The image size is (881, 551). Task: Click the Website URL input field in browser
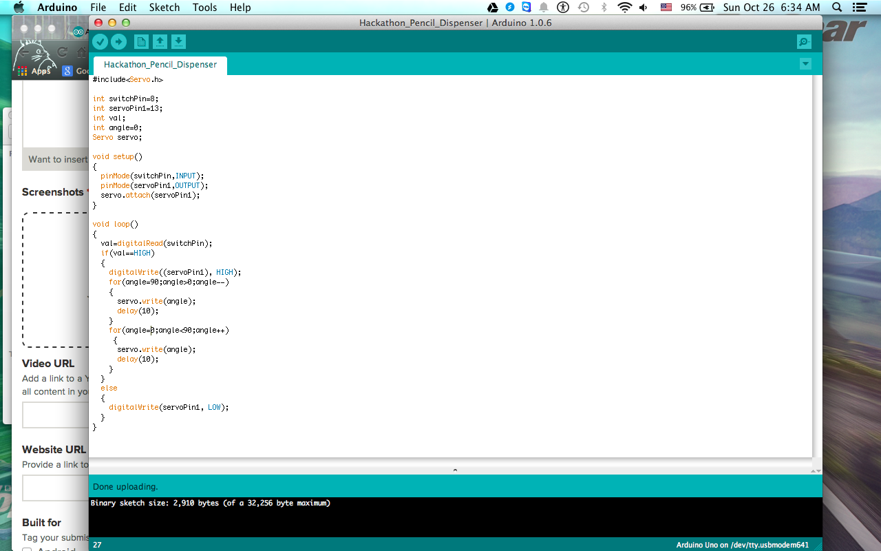pos(56,488)
